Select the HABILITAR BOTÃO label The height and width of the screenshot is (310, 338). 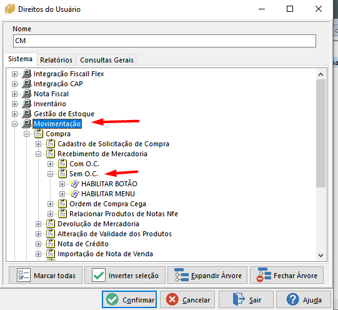(x=109, y=184)
